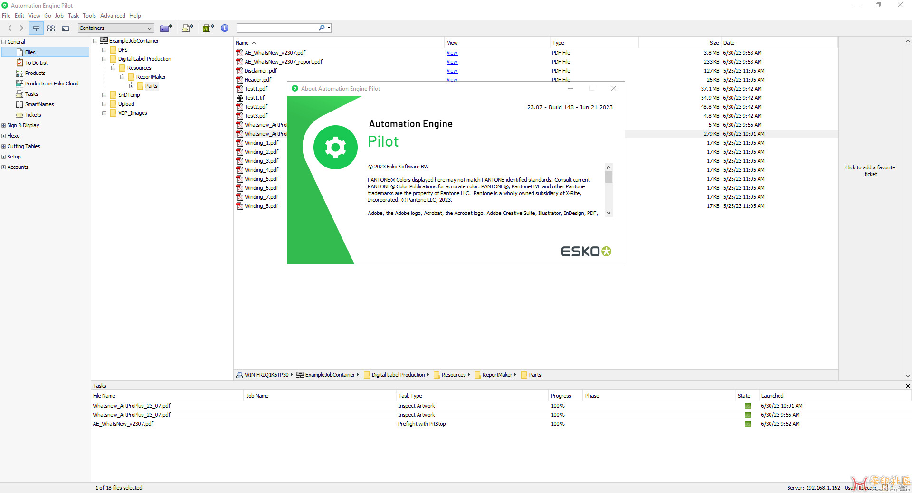Click the favorite ticket link
Viewport: 912px width, 493px height.
click(870, 171)
